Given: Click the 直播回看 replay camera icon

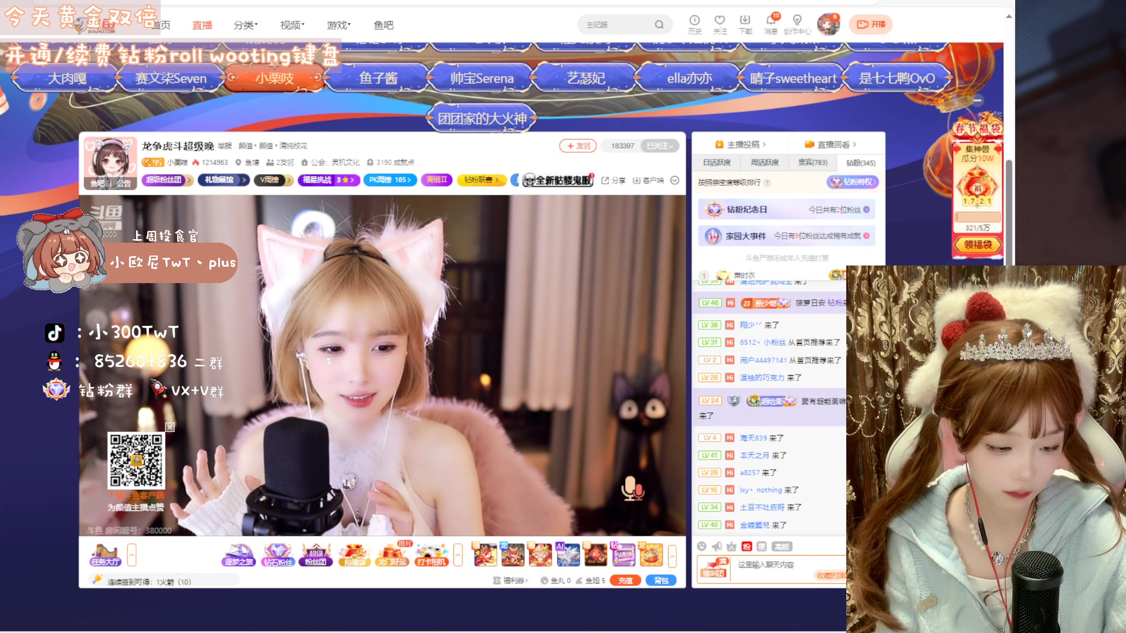Looking at the screenshot, I should 809,144.
